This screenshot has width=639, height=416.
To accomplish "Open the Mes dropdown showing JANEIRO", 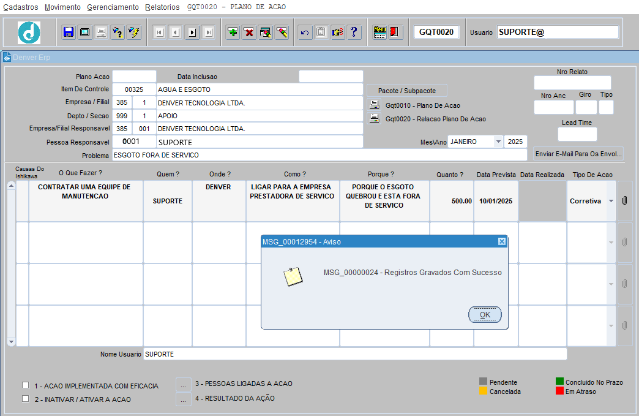I will (498, 142).
